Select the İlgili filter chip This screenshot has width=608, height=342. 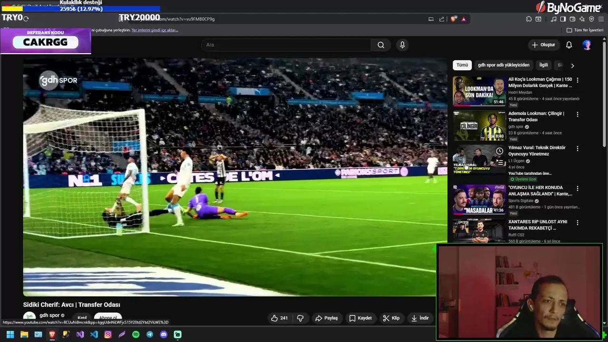543,65
